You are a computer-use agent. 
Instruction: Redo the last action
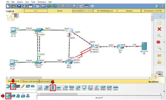55,6
